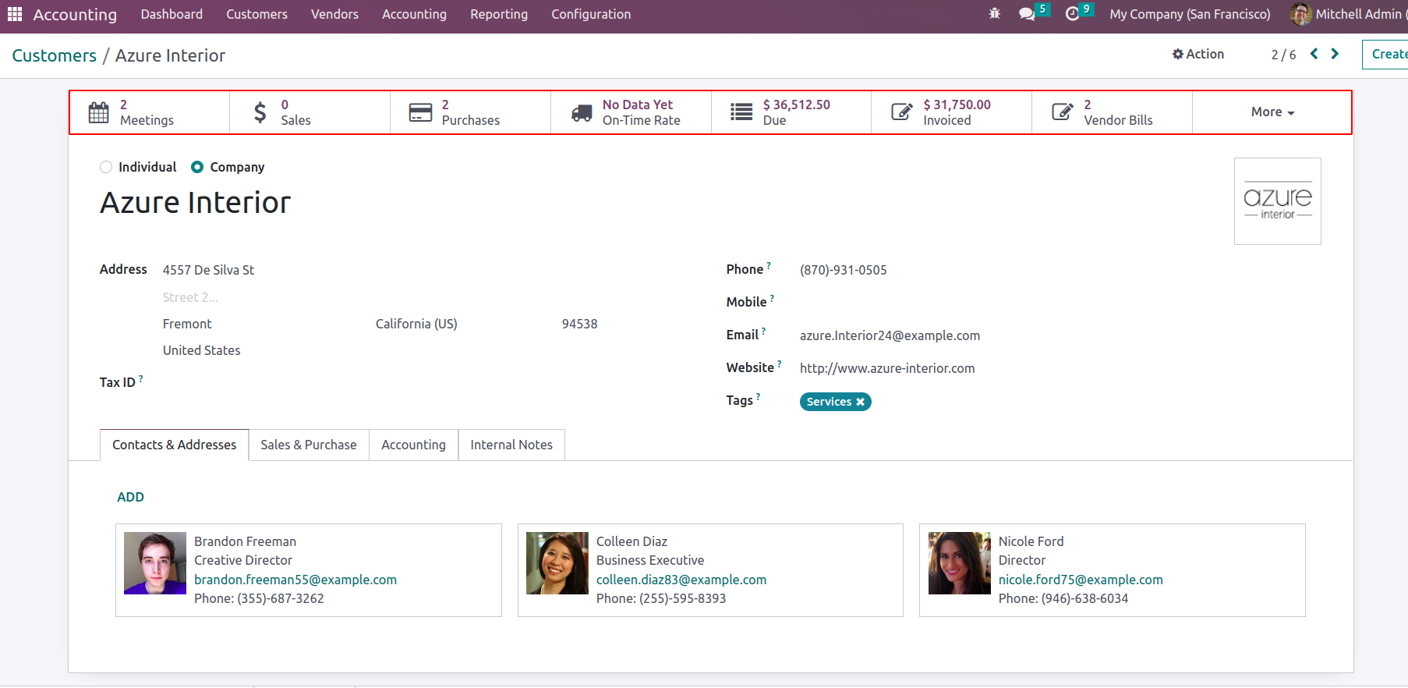Click colleen.diaz83@example.com email link
Viewport: 1408px width, 688px height.
pyautogui.click(x=681, y=580)
